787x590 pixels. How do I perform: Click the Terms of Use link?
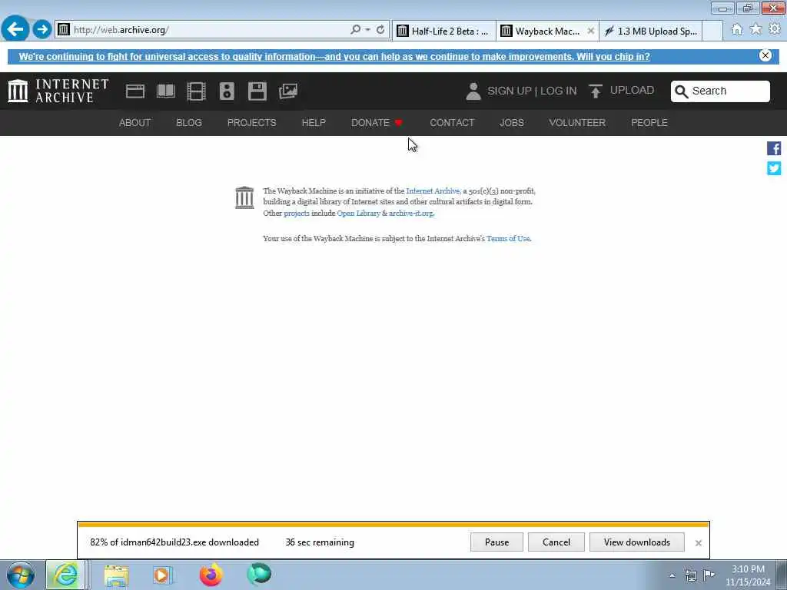point(508,239)
